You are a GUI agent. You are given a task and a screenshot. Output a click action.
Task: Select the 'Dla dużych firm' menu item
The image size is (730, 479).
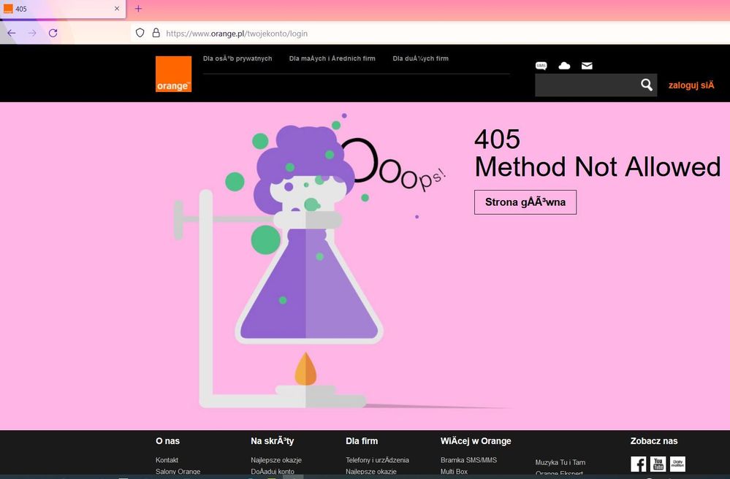[420, 58]
